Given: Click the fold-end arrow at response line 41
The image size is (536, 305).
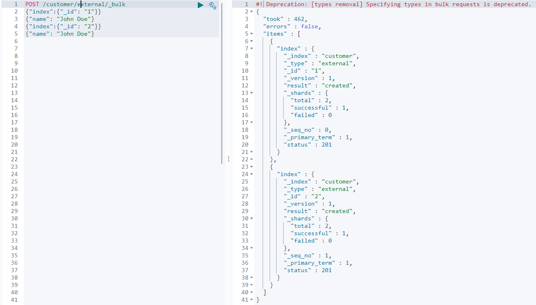Looking at the screenshot, I should pos(252,300).
